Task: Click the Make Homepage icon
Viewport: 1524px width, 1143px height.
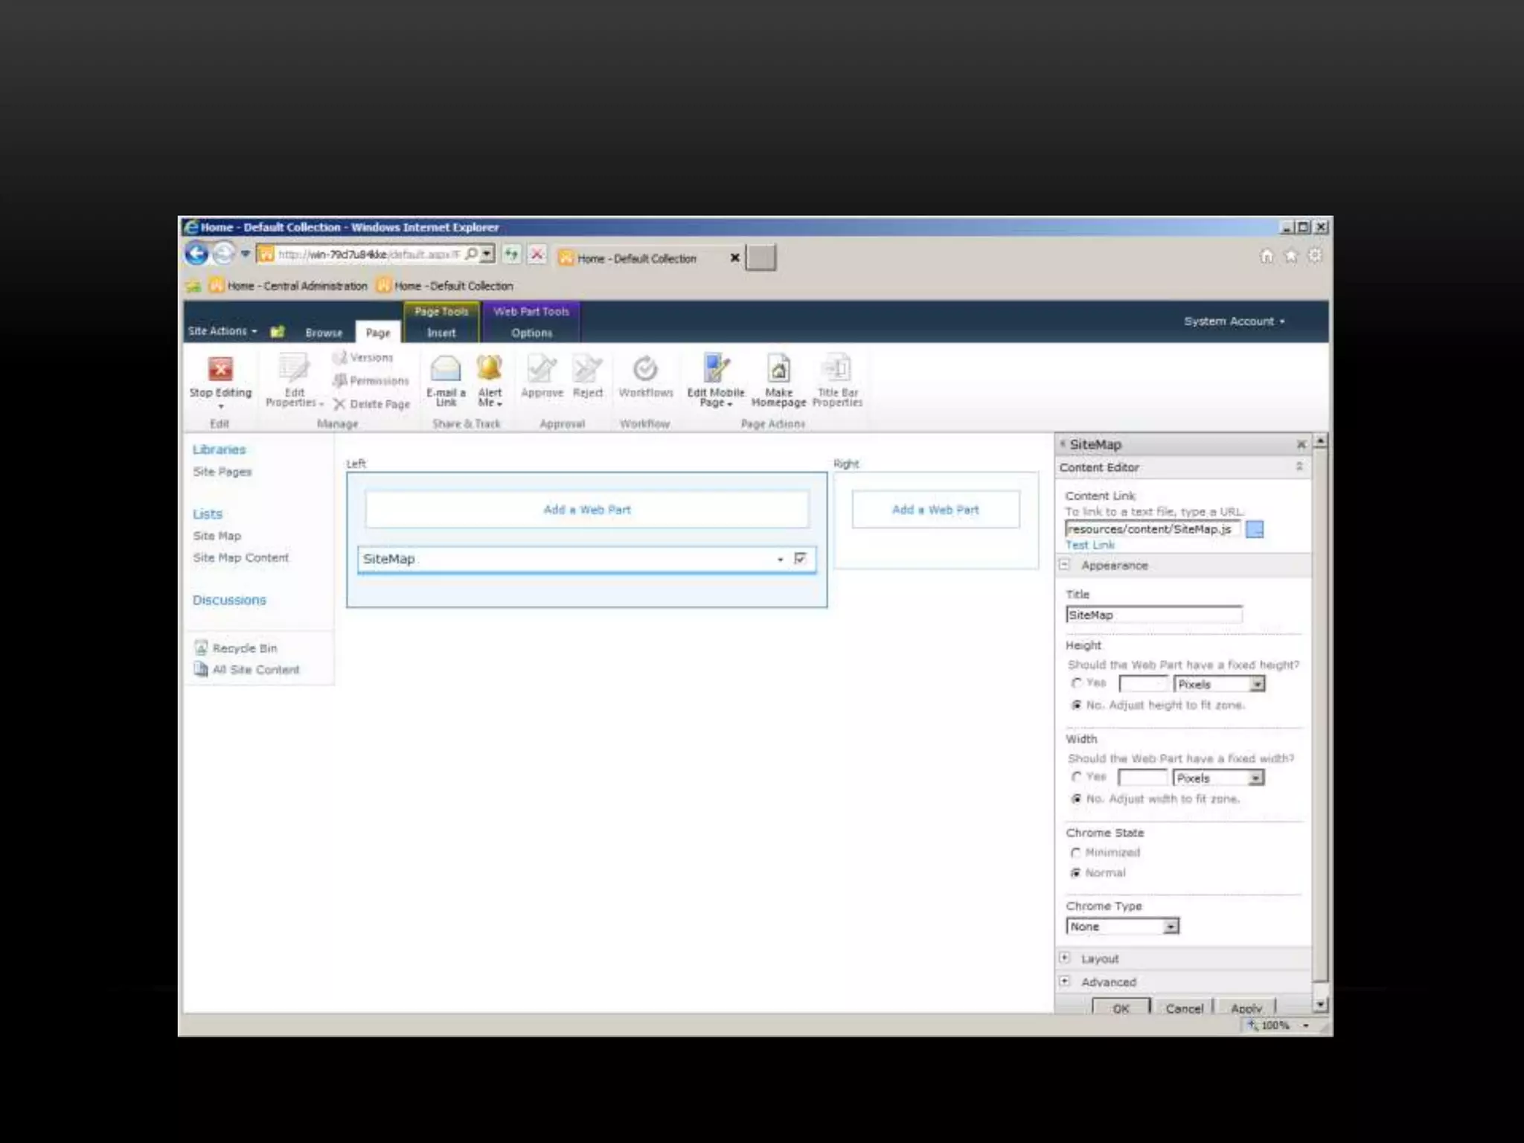Action: pyautogui.click(x=778, y=369)
